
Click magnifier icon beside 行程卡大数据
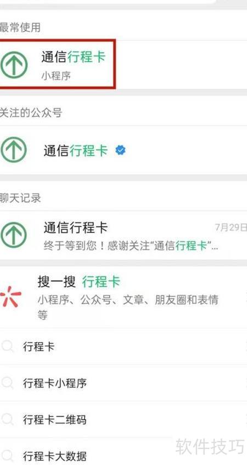coord(8,455)
